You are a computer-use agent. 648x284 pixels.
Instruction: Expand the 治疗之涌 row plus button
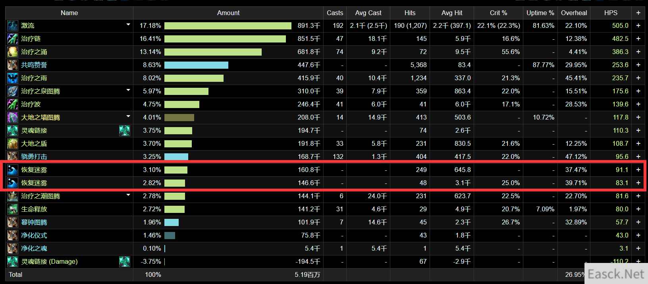(x=638, y=52)
